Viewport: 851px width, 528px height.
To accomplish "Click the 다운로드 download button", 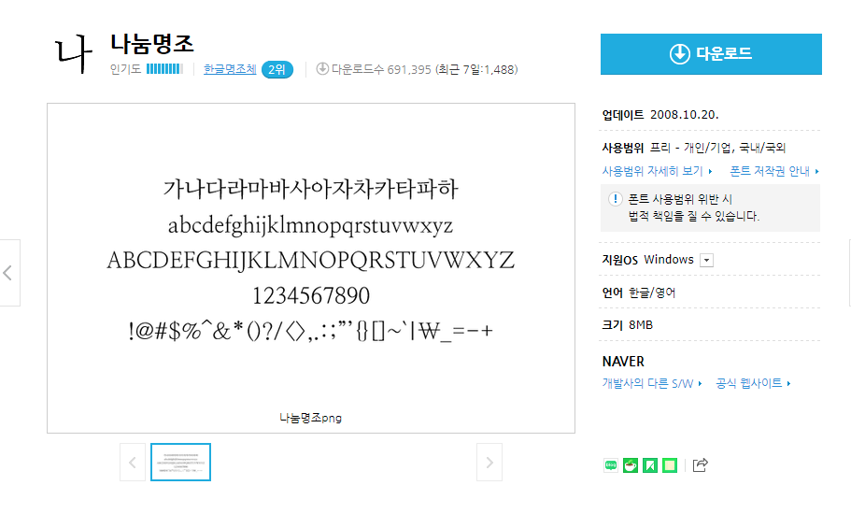I will click(x=711, y=54).
